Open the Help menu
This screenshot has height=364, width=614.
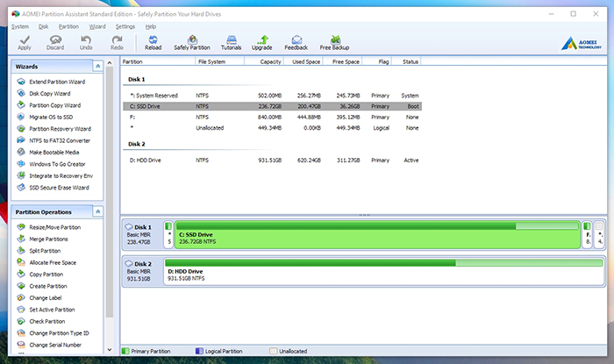[151, 26]
